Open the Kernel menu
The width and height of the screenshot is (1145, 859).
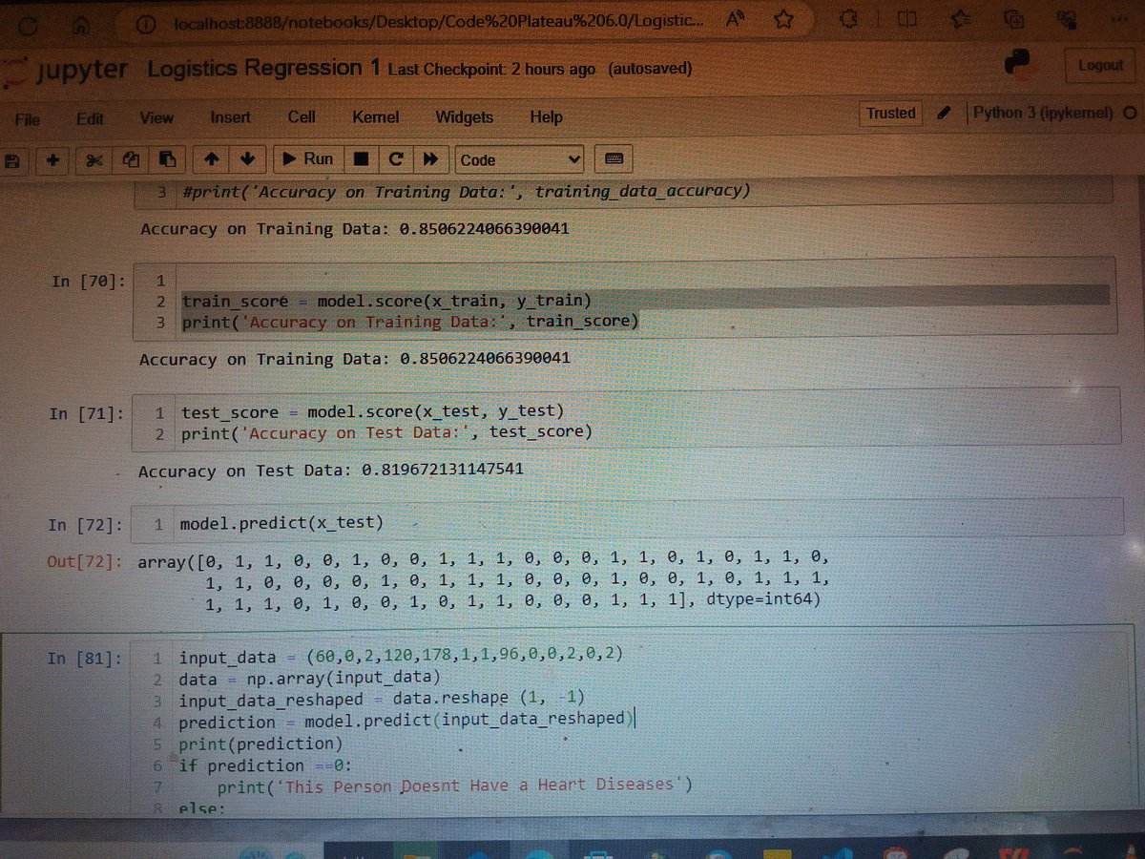(x=375, y=117)
